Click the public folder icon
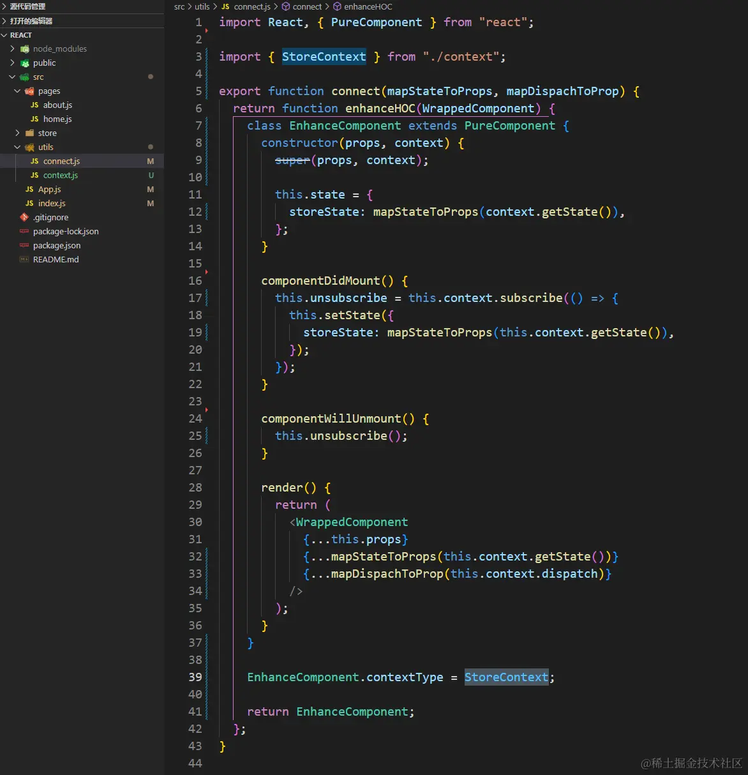 point(25,63)
